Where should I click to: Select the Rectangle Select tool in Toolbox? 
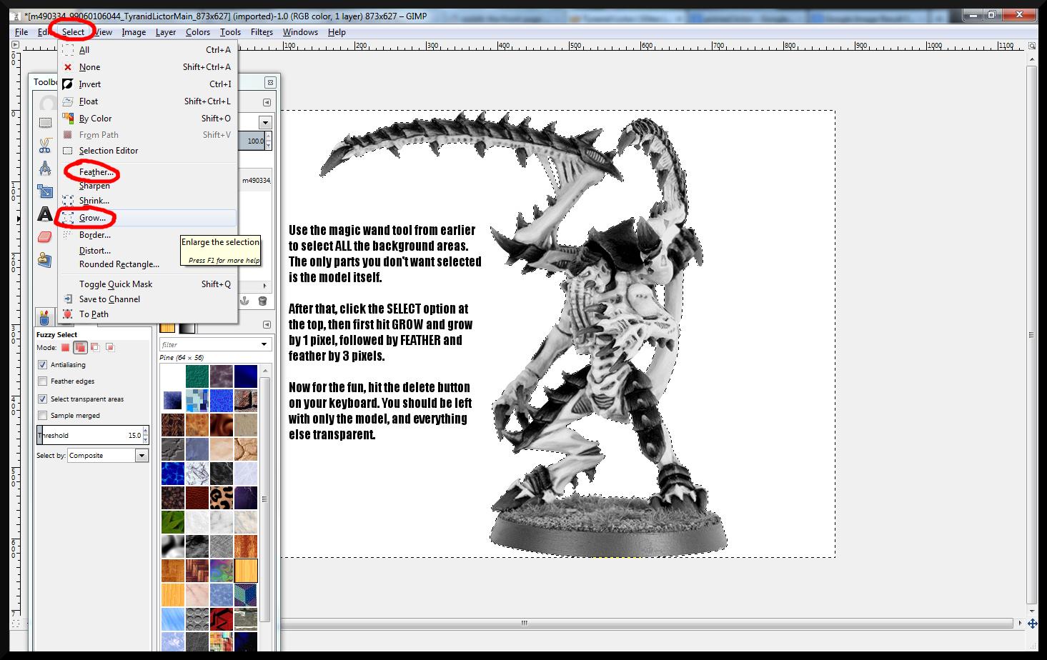coord(45,123)
